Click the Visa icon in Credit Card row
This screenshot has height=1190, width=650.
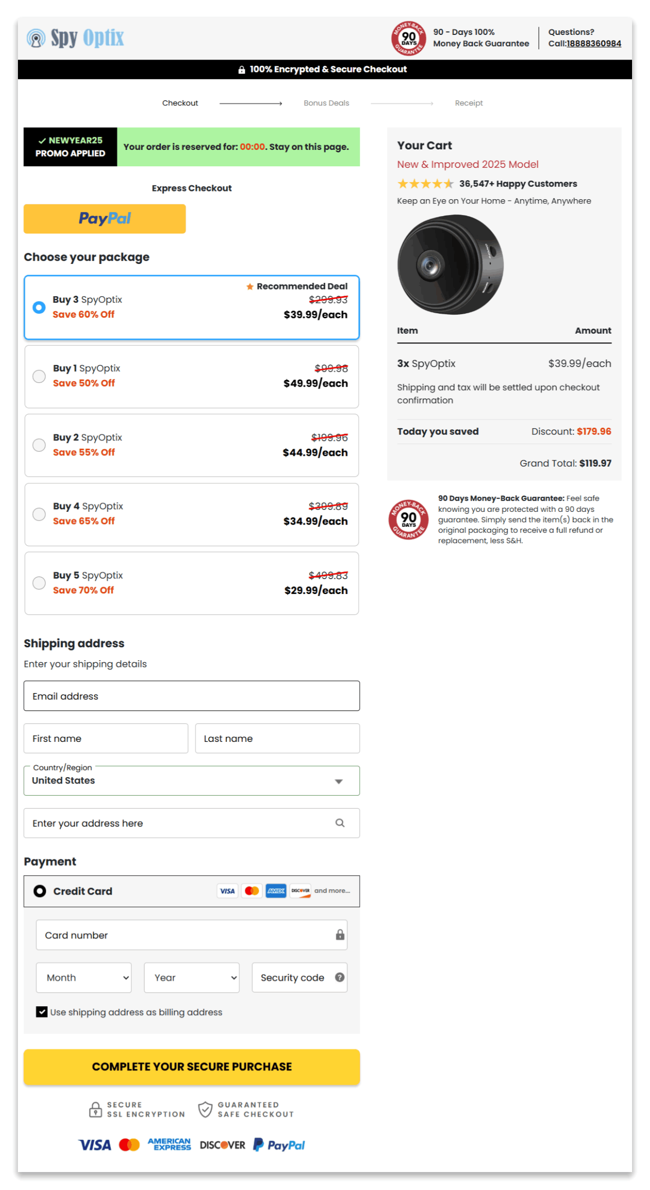pyautogui.click(x=227, y=891)
